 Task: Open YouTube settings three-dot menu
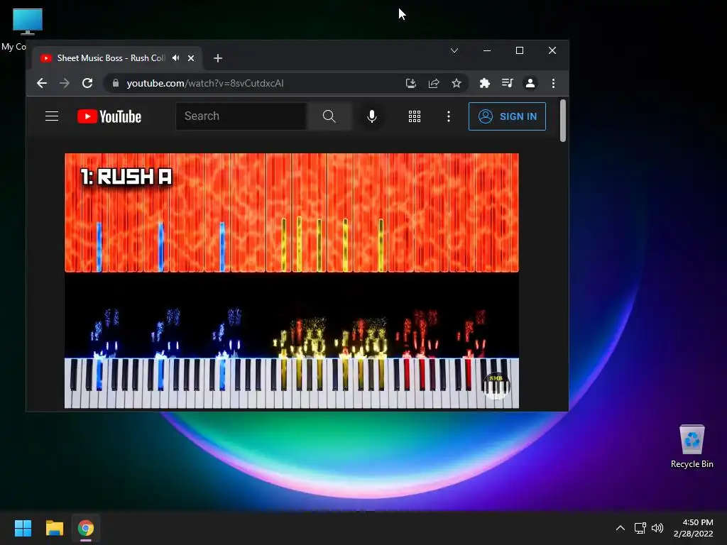pyautogui.click(x=449, y=116)
